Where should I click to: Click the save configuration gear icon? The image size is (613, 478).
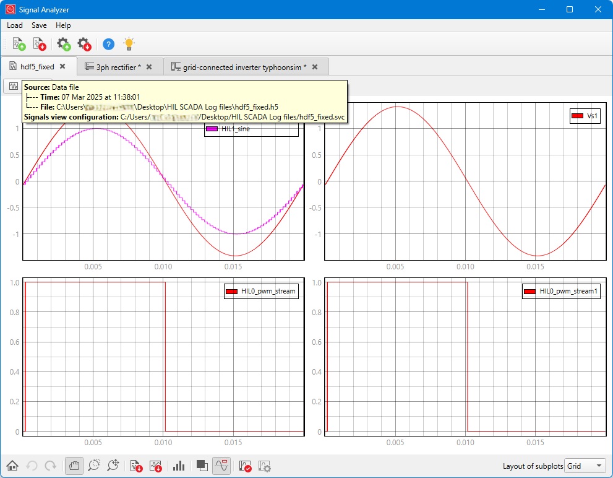pyautogui.click(x=84, y=44)
